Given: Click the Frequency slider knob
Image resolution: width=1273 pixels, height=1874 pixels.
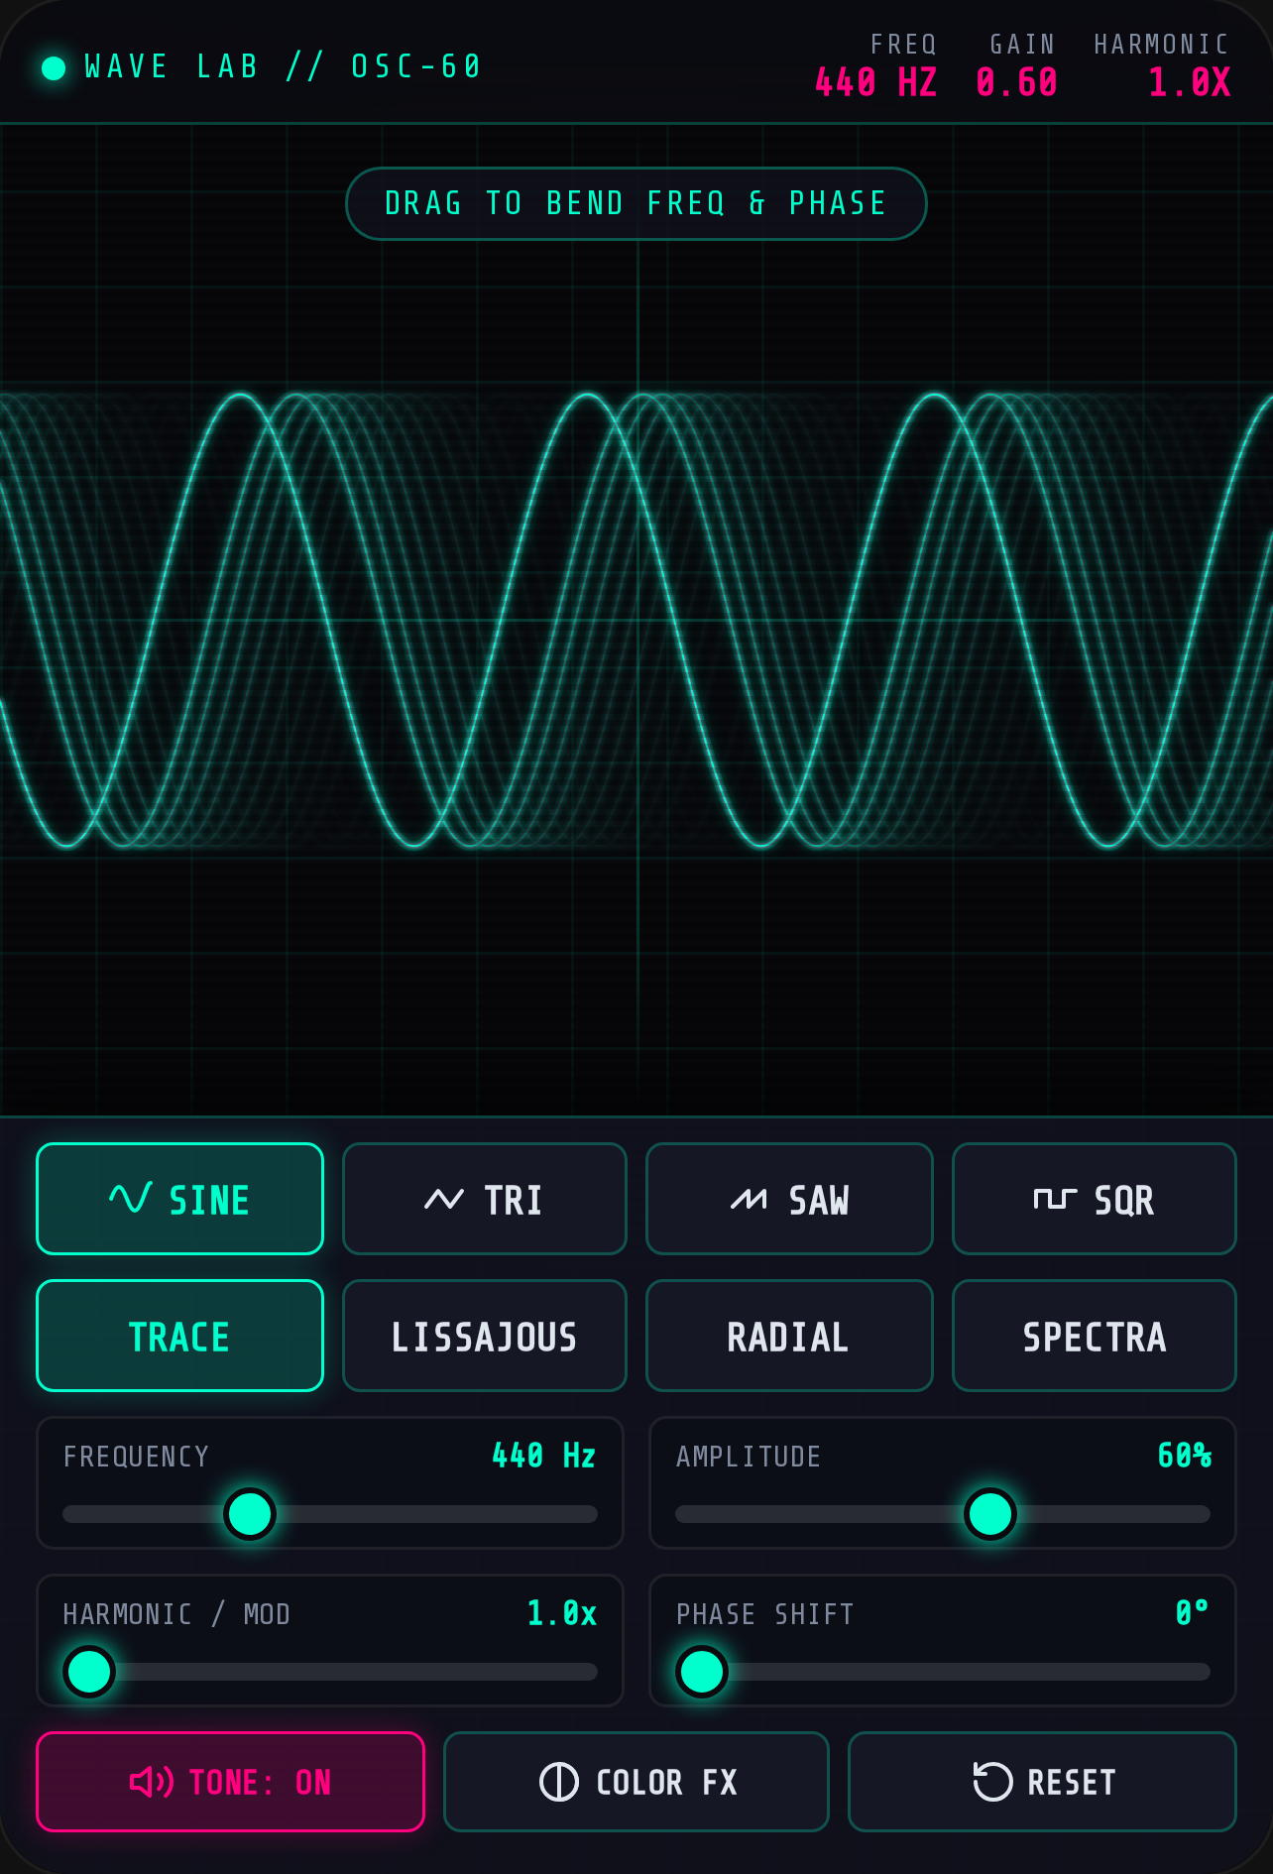Looking at the screenshot, I should 250,1514.
